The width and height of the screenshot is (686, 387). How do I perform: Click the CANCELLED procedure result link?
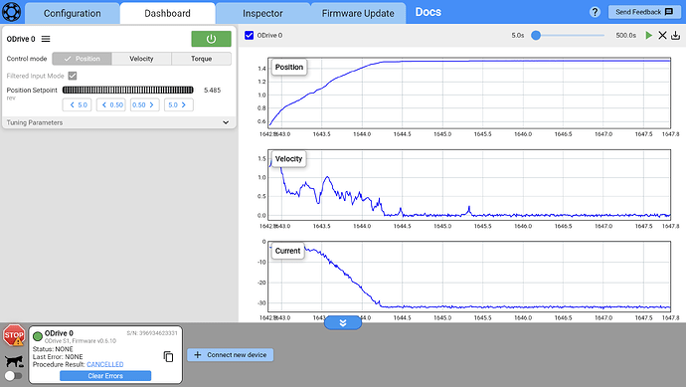tap(105, 365)
